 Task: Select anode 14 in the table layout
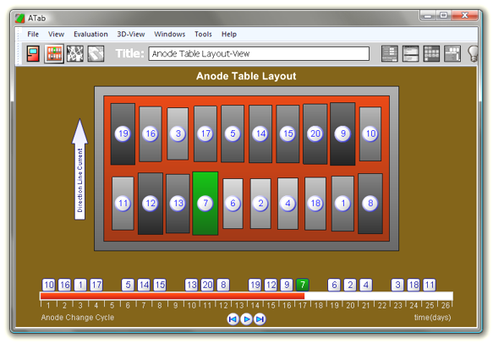coord(260,133)
